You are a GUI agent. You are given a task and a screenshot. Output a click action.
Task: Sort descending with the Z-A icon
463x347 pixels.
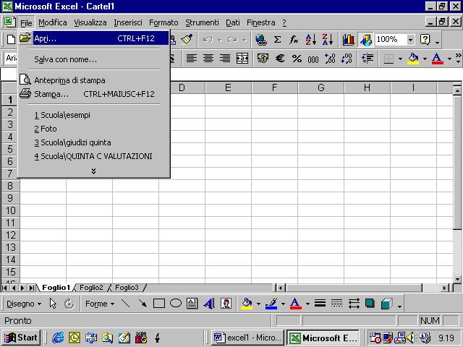pos(328,40)
